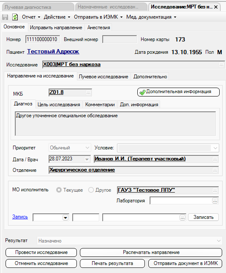Click ellipsis button in the Запись row

(x=182, y=218)
